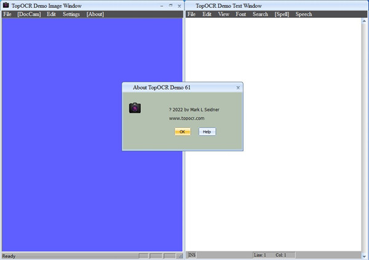Close the TopOCR Demo Image Window
The image size is (369, 260).
click(180, 6)
